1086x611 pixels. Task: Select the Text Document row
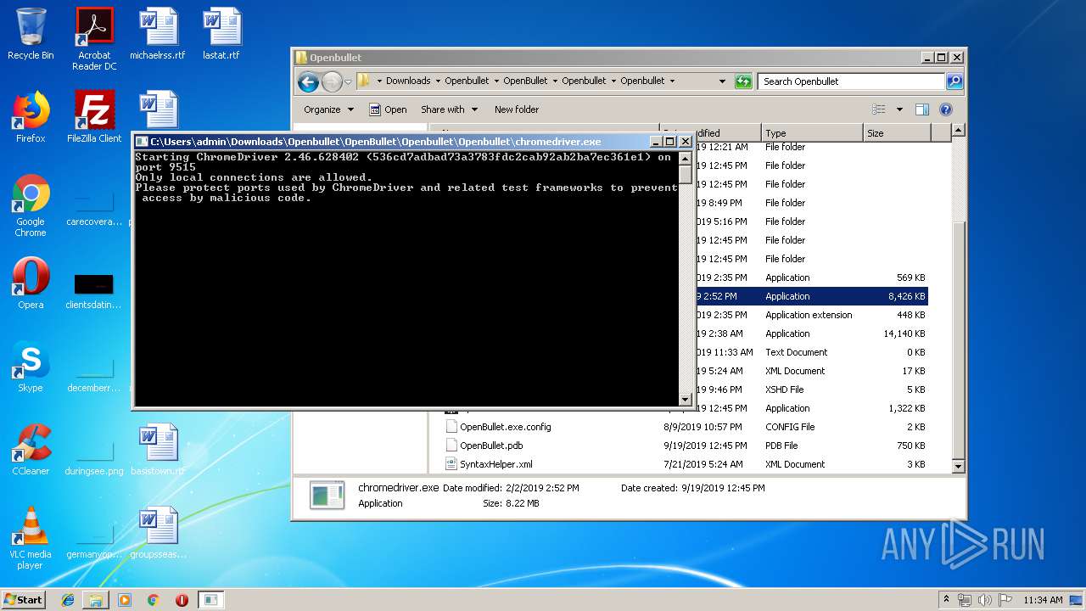point(812,352)
